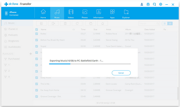Image resolution: width=180 pixels, height=107 pixels.
Task: Open the Photos section
Action: (85, 13)
